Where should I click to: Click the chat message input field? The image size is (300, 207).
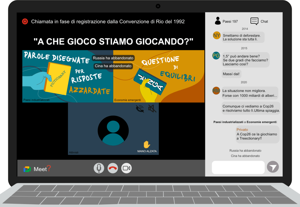238,167
